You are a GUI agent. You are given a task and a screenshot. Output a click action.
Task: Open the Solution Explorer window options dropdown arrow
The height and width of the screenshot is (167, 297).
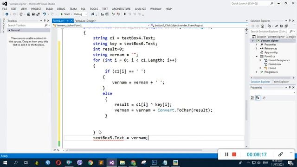pyautogui.click(x=286, y=20)
